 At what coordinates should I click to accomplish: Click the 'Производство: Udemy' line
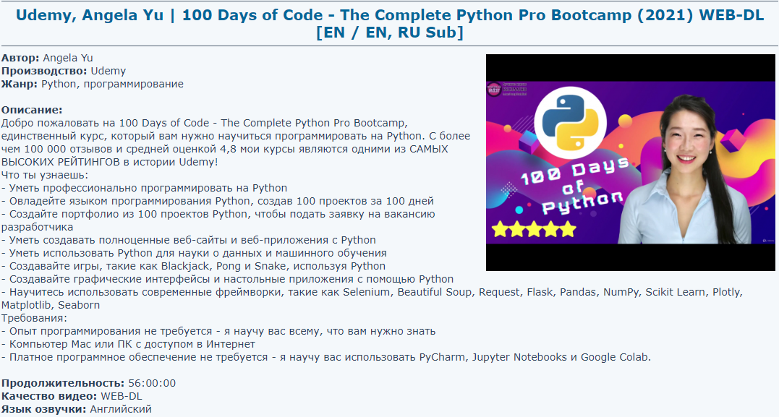point(64,71)
